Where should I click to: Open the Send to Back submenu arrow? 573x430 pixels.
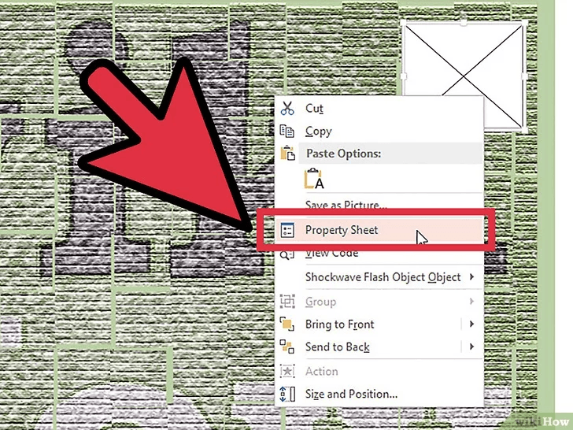[x=471, y=347]
